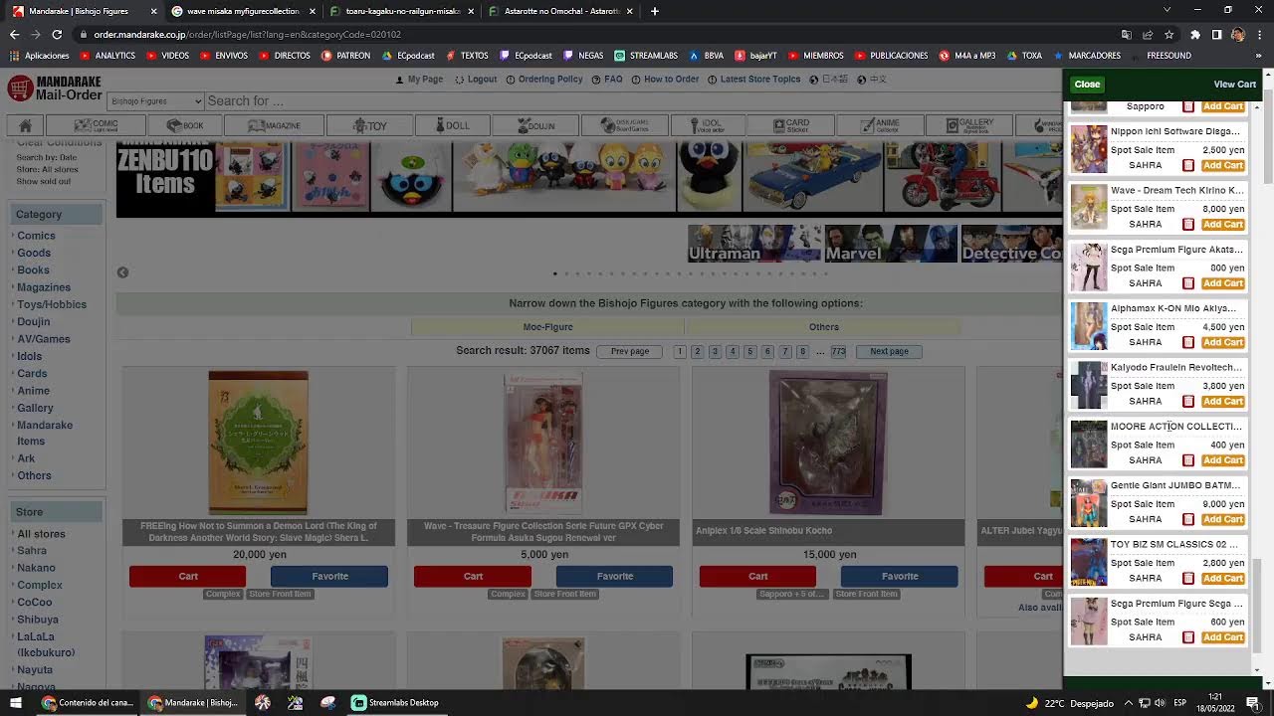Image resolution: width=1274 pixels, height=716 pixels.
Task: Delete Kaiyodo Fraulein Revoltech item
Action: (1187, 401)
